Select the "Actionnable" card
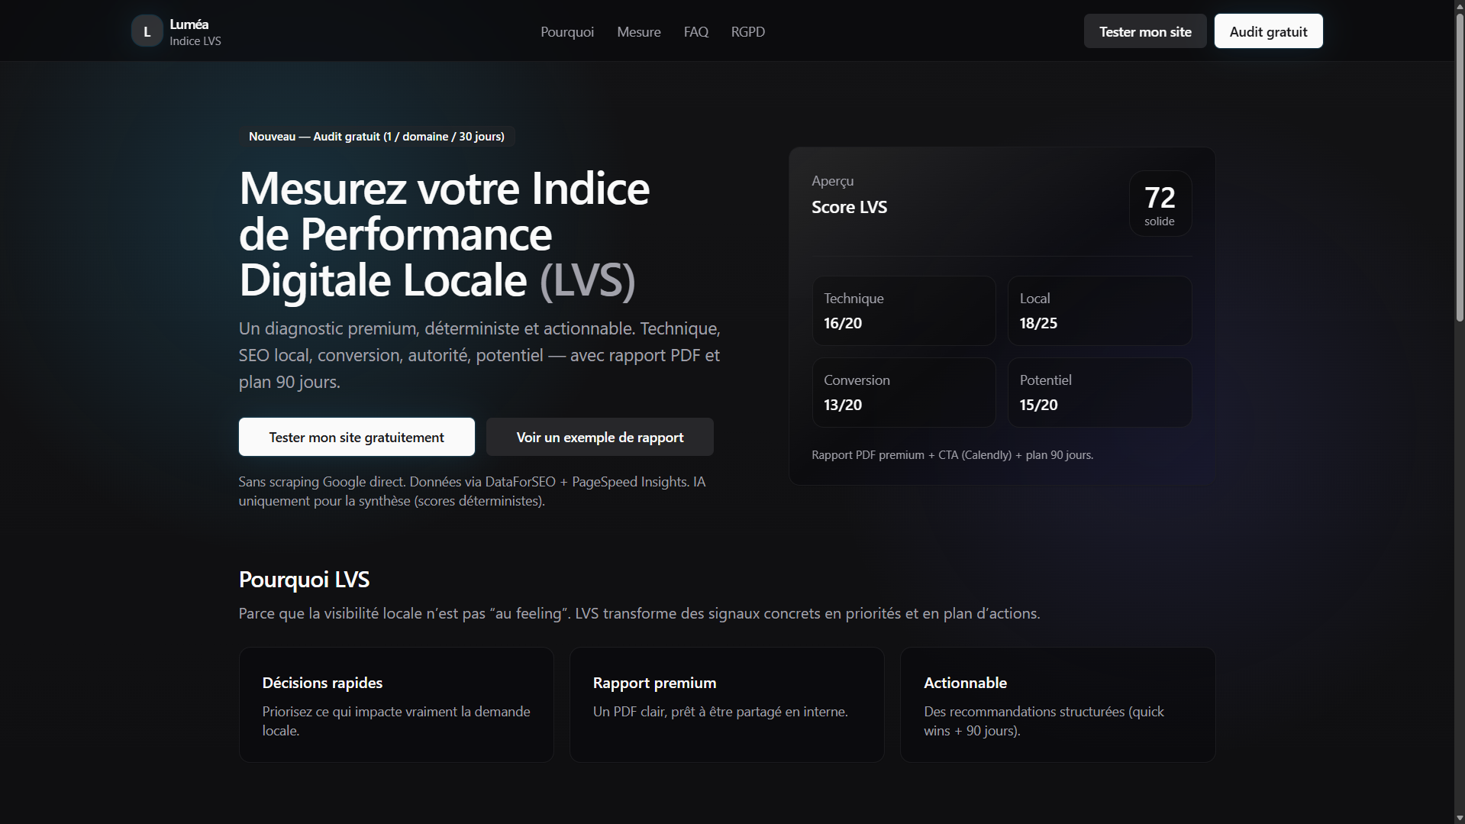 tap(1057, 704)
